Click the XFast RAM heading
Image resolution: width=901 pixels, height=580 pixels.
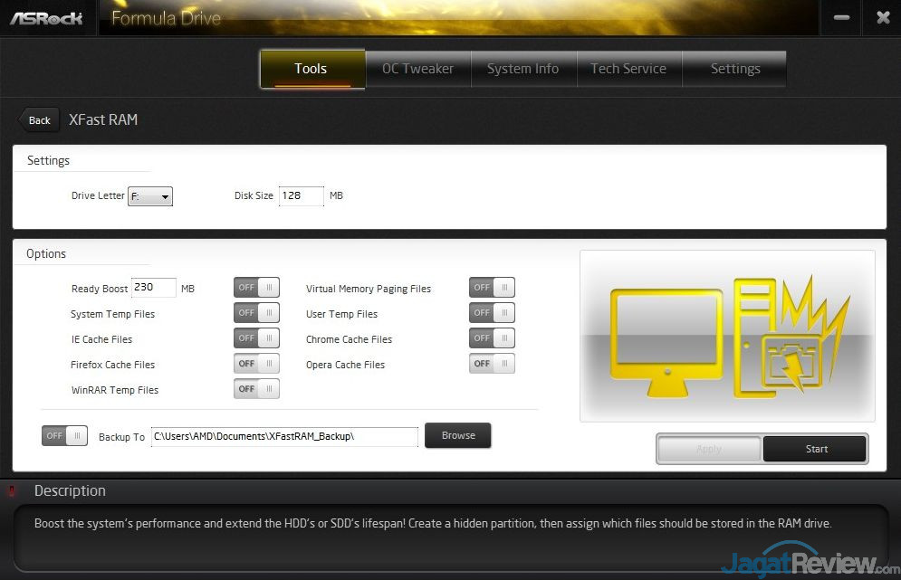click(103, 119)
